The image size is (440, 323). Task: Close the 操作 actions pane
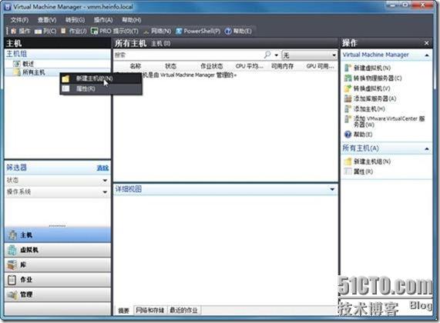pyautogui.click(x=427, y=43)
